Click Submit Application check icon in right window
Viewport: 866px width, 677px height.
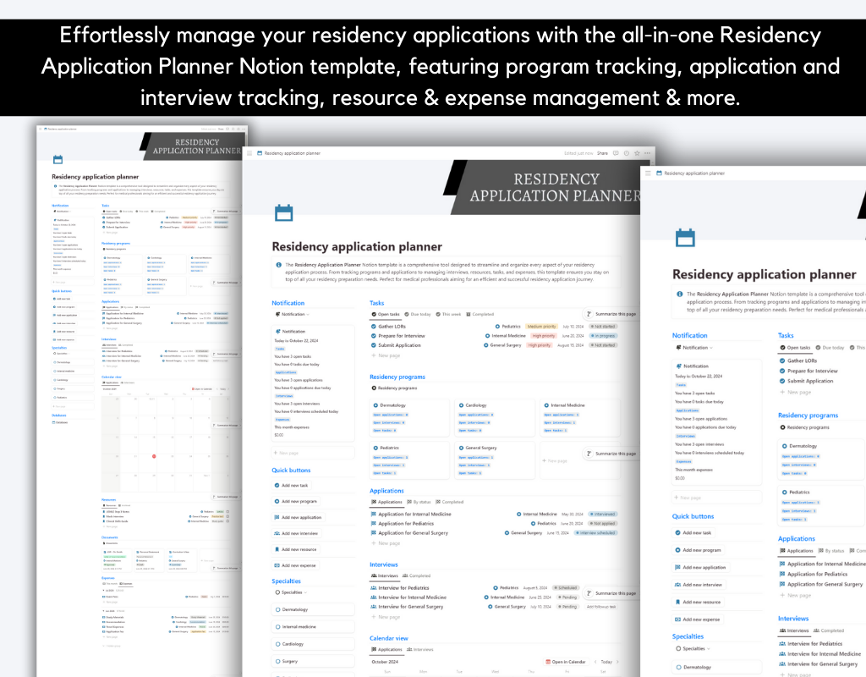[782, 381]
